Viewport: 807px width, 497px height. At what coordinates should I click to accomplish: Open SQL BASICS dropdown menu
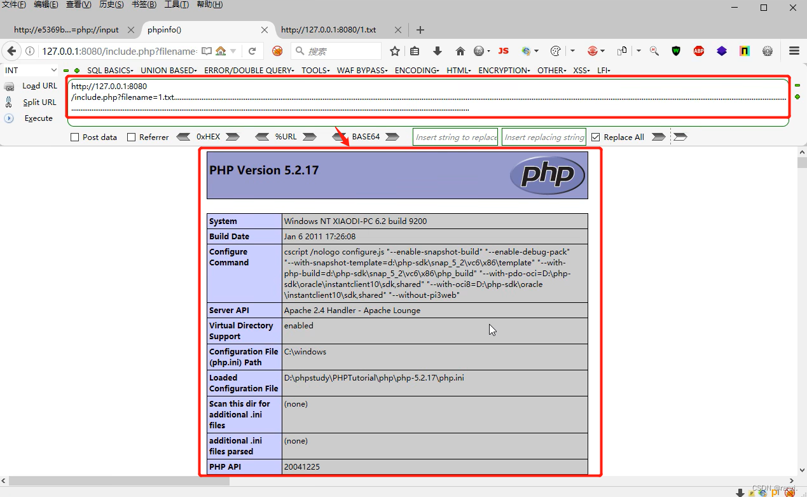[x=110, y=70]
